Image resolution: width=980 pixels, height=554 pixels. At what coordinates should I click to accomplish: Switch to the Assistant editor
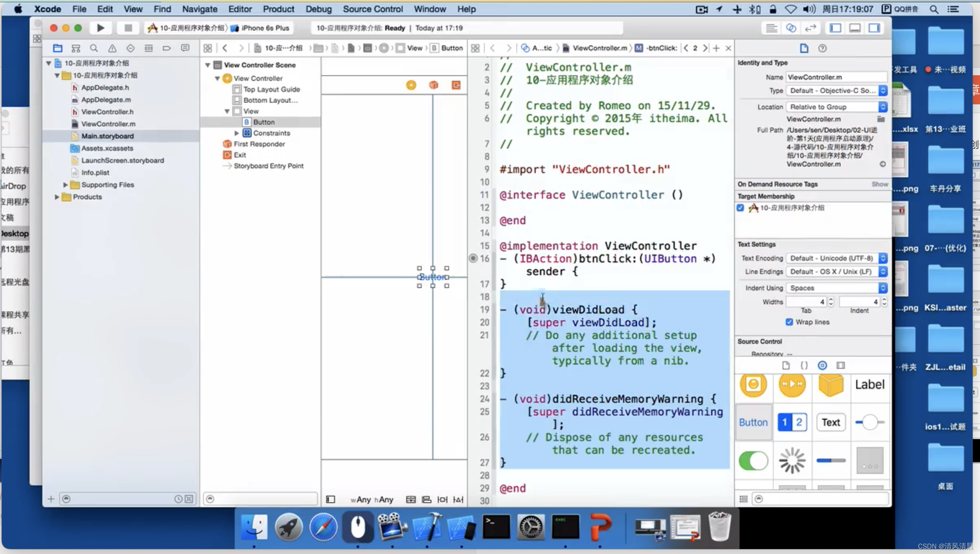791,28
